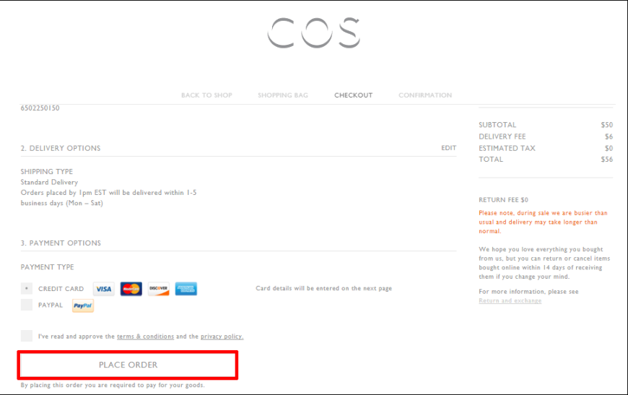
Task: Click the TOTAL $56 amount
Action: 607,160
